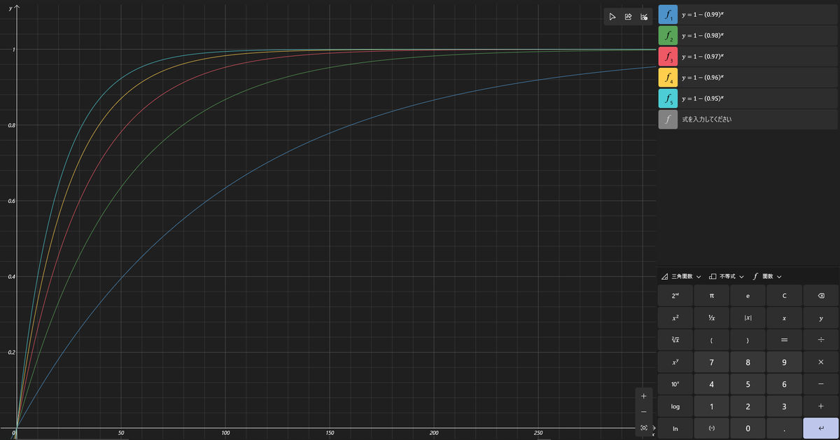Select the y = 1 − (0.95)^x equation

pos(758,99)
